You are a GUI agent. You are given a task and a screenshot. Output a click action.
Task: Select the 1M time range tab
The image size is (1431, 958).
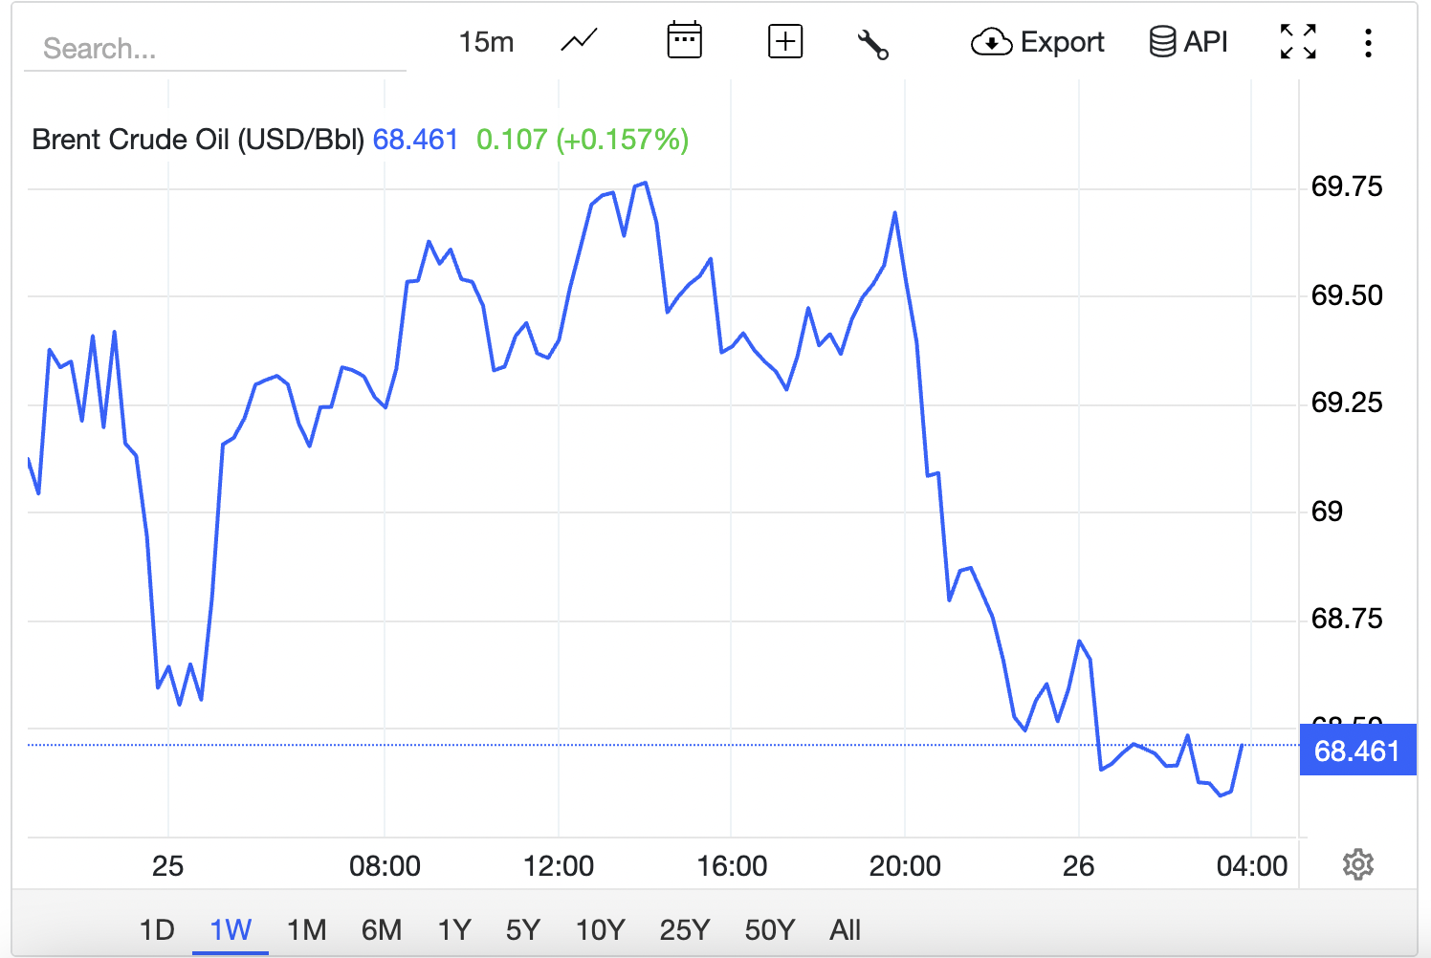[x=307, y=929]
